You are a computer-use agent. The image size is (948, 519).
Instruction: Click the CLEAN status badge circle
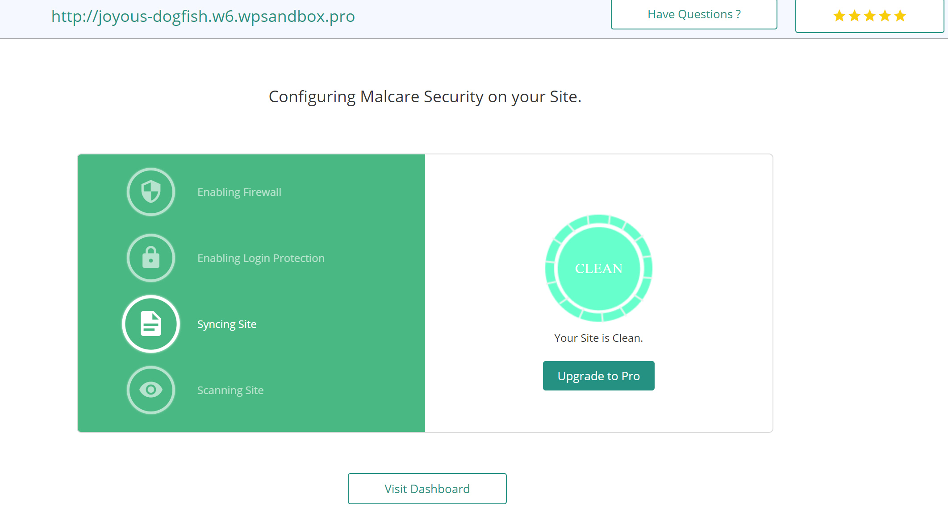[598, 268]
